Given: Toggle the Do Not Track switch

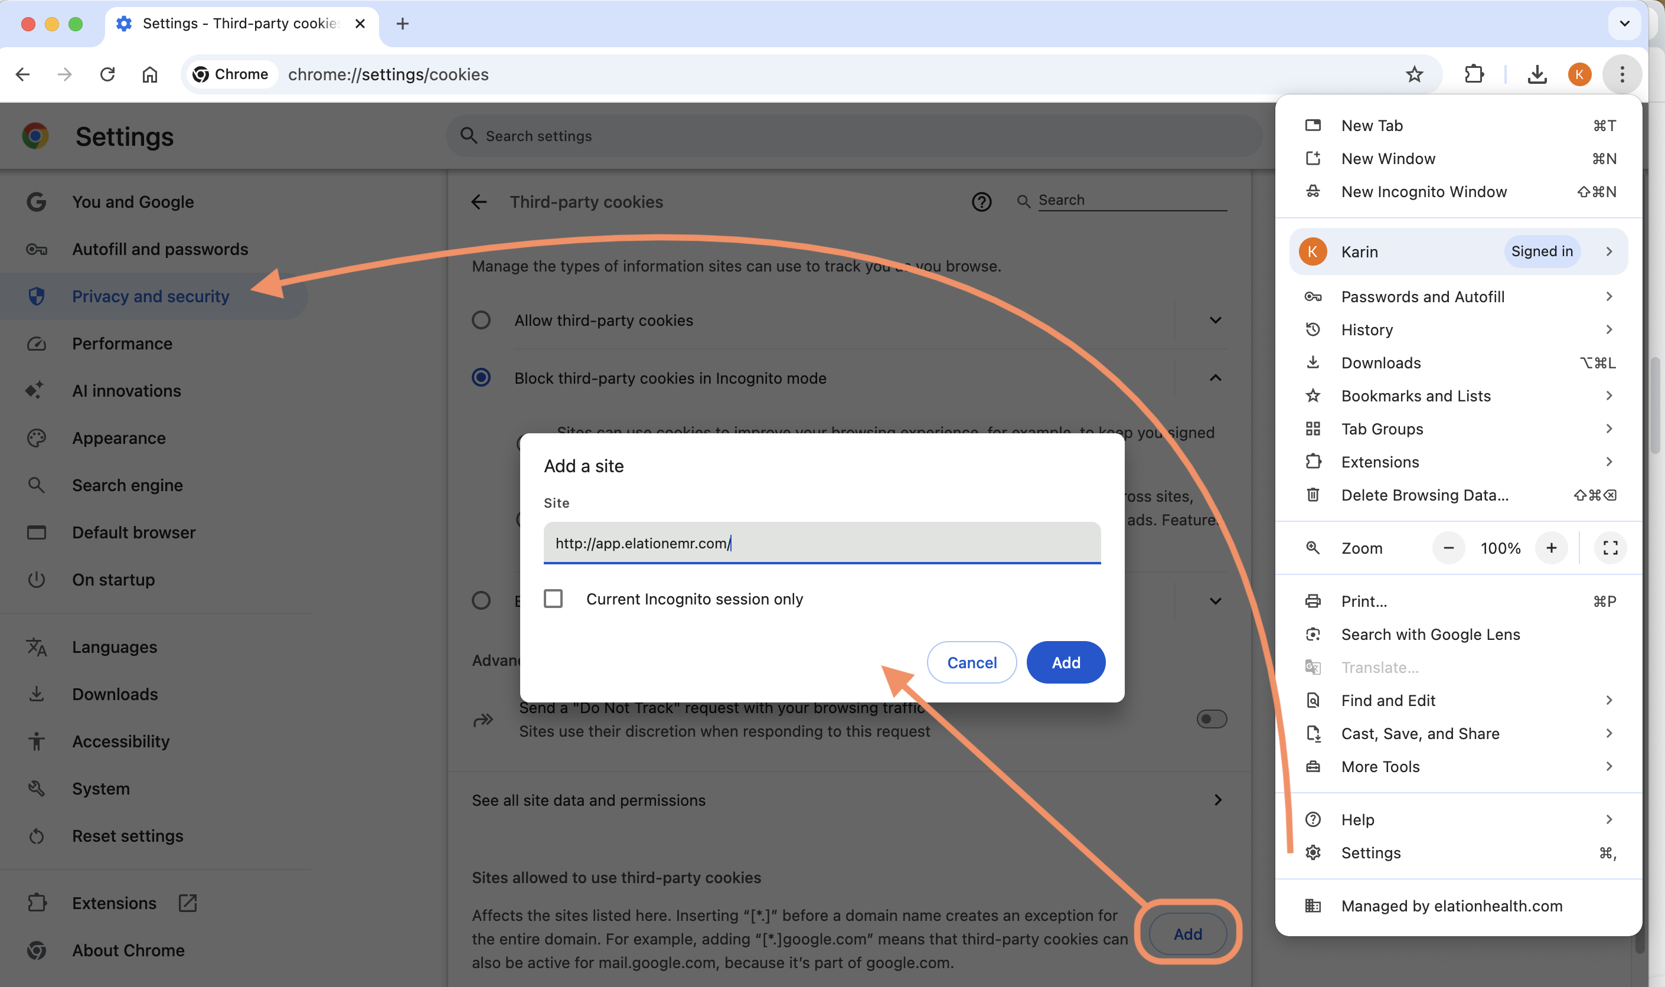Looking at the screenshot, I should coord(1212,719).
